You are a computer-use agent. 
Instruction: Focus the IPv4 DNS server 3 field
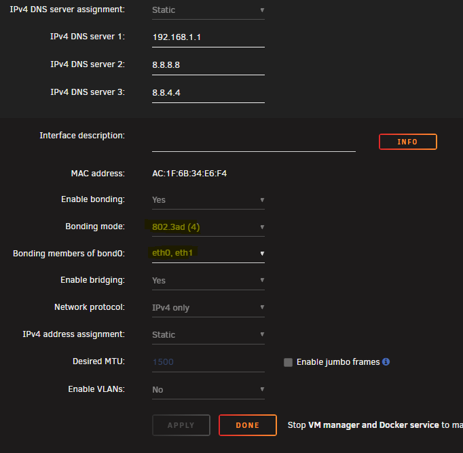208,93
